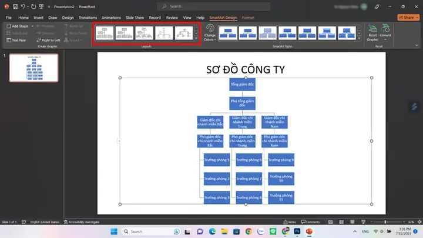This screenshot has width=423, height=238.
Task: Switch to the Home tab
Action: (23, 18)
